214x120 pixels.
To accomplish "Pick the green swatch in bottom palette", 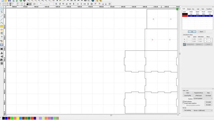I will (12, 118).
